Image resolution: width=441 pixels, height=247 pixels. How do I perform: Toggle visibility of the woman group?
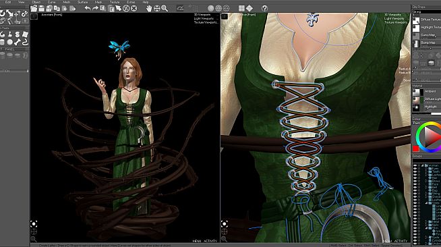pos(415,165)
